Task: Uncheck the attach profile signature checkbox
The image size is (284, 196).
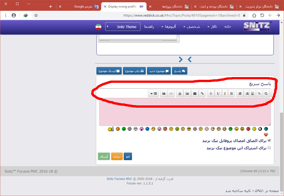Action: click(x=269, y=141)
